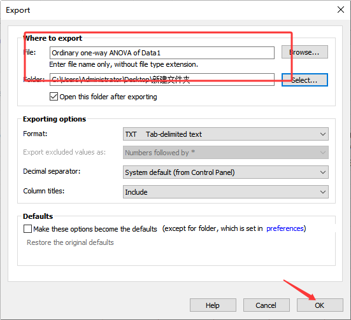Open the Decimal separator dropdown
351x320 pixels.
click(226, 172)
